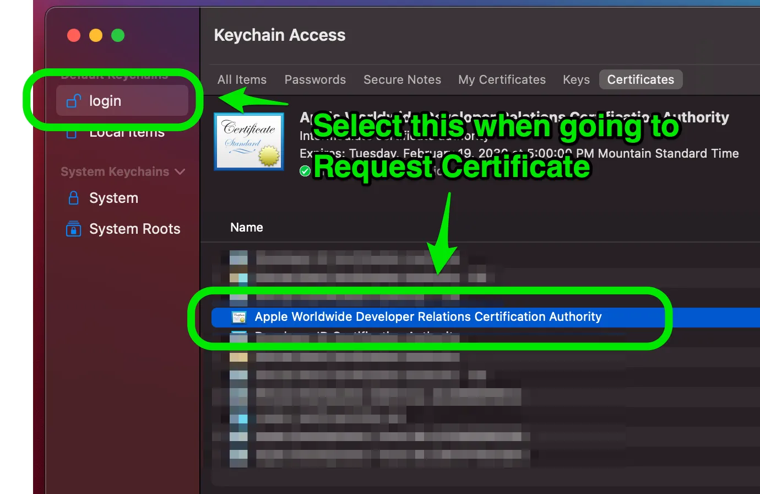Click the System keychain padlock icon
Screen dimensions: 760x494
(73, 198)
